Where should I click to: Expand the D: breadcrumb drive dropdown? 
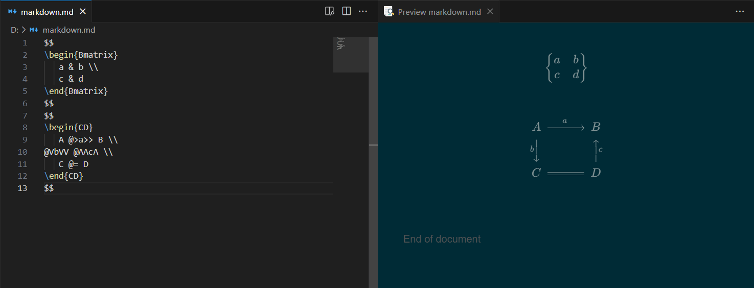click(x=14, y=30)
